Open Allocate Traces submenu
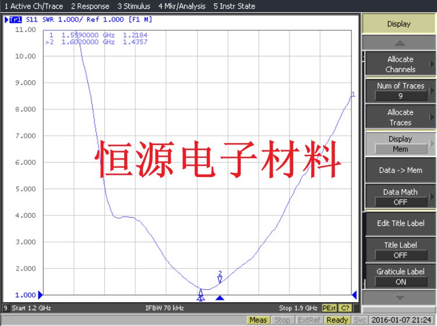Viewport: 437px width, 326px height. click(400, 117)
